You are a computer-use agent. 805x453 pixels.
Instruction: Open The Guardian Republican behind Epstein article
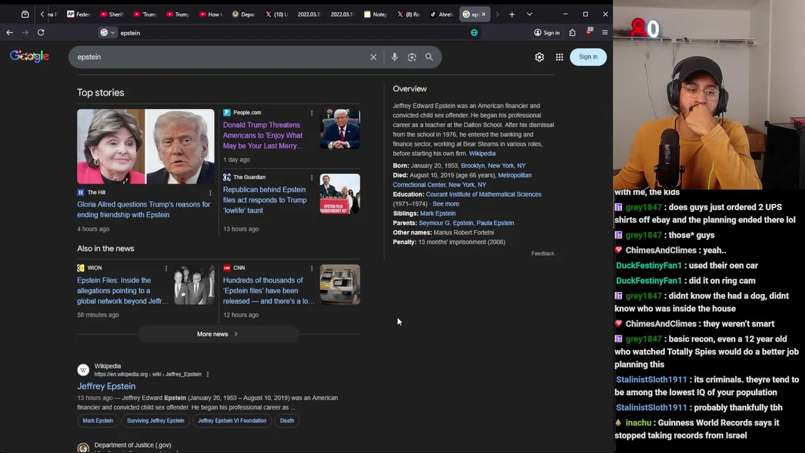click(x=265, y=200)
